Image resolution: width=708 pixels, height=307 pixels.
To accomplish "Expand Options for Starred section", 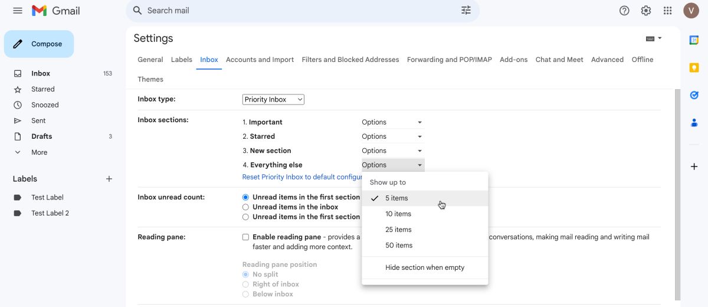I will tap(392, 136).
